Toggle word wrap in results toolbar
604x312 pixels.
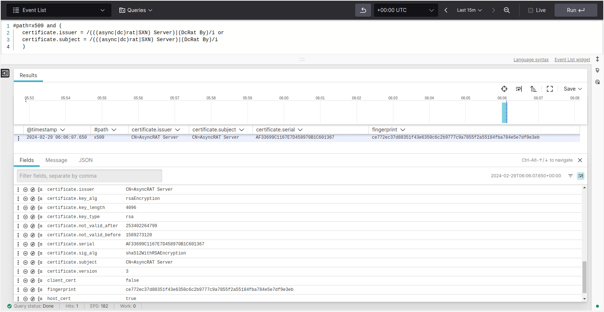518,89
